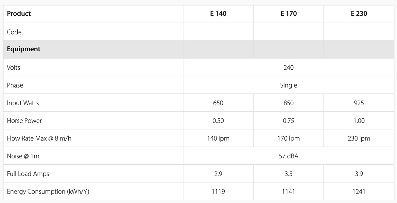Click the 240 volts value
The image size is (397, 203).
(288, 67)
